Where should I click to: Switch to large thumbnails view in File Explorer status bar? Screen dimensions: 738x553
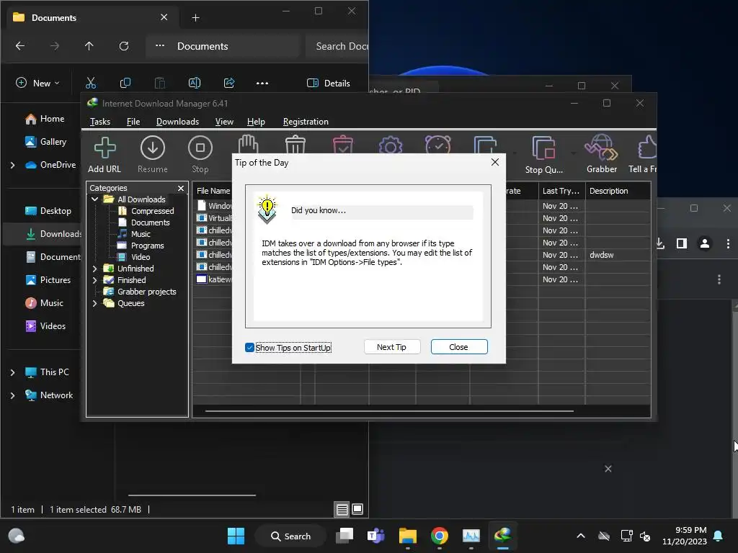(x=357, y=509)
